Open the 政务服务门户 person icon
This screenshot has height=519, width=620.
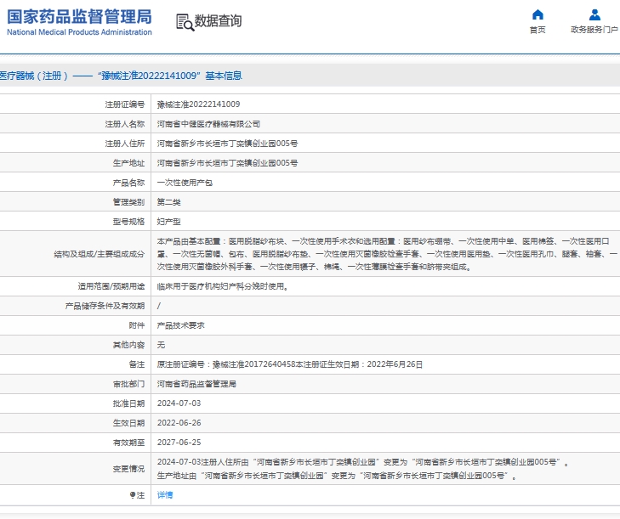594,14
